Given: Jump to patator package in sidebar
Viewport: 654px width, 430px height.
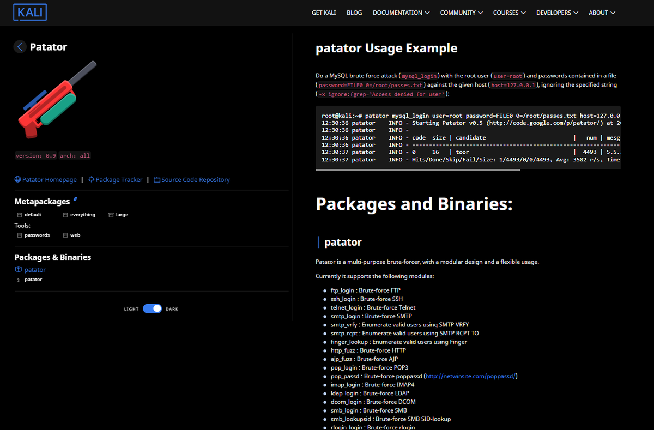Looking at the screenshot, I should click(35, 270).
